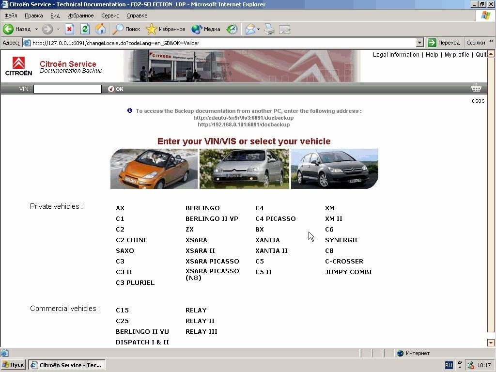
Task: Select the C4 PICASSO vehicle link
Action: click(275, 219)
